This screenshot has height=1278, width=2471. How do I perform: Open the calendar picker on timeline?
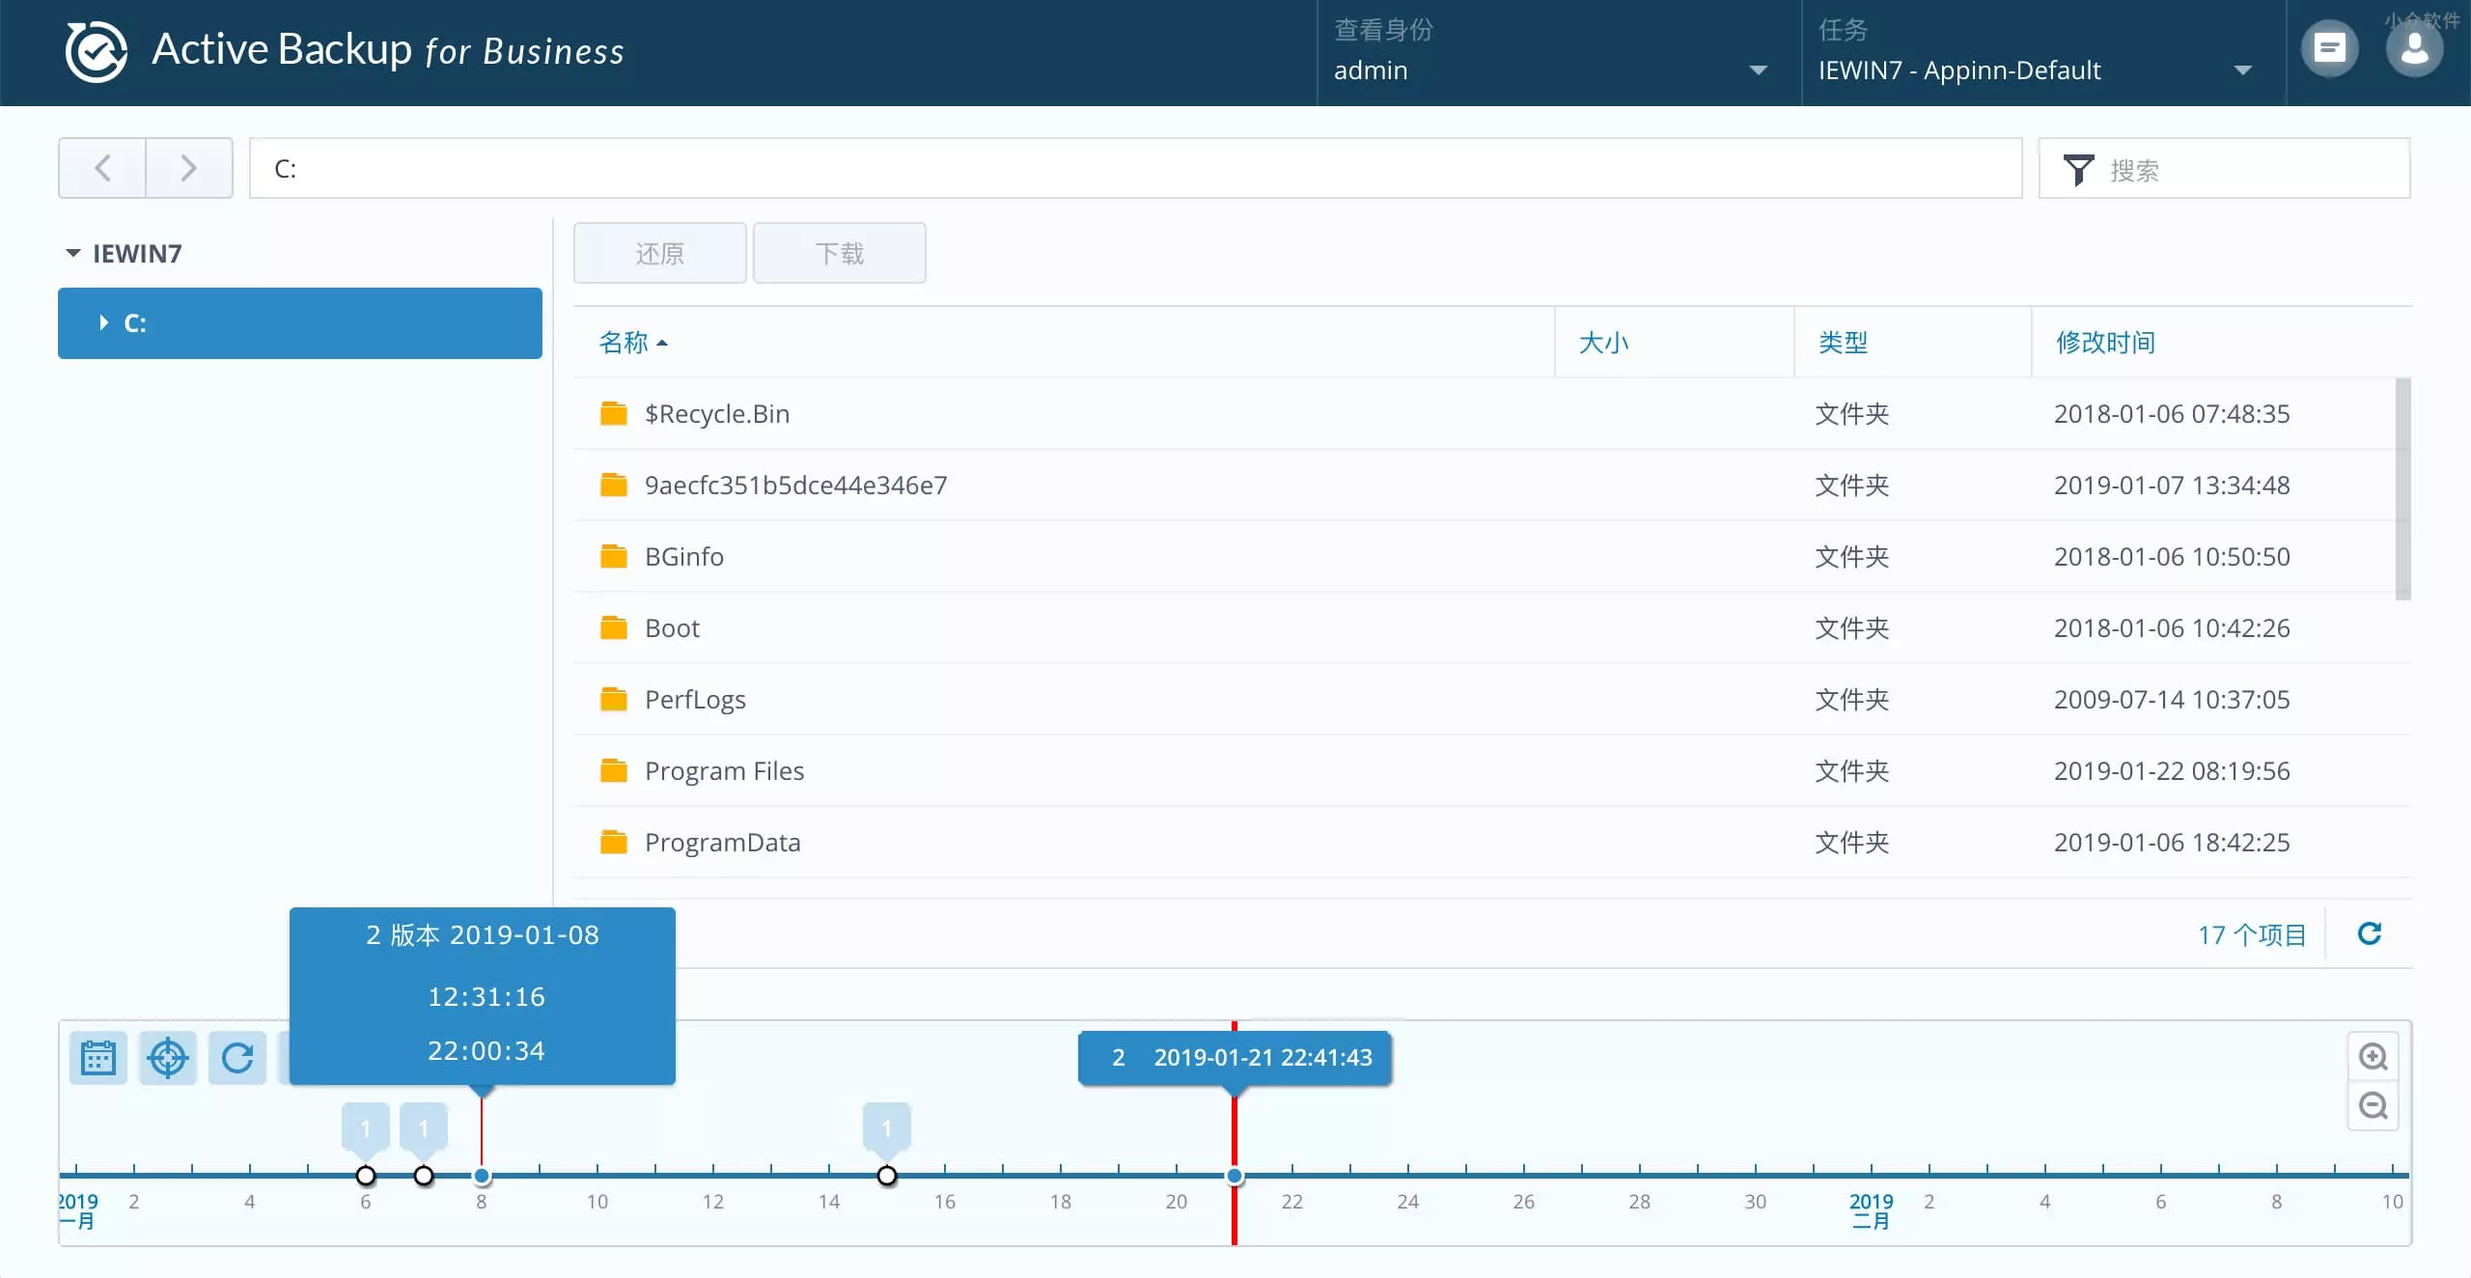(x=98, y=1058)
